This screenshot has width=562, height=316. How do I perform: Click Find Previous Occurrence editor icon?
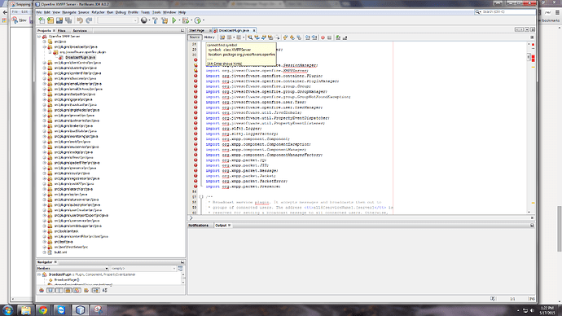click(x=257, y=37)
